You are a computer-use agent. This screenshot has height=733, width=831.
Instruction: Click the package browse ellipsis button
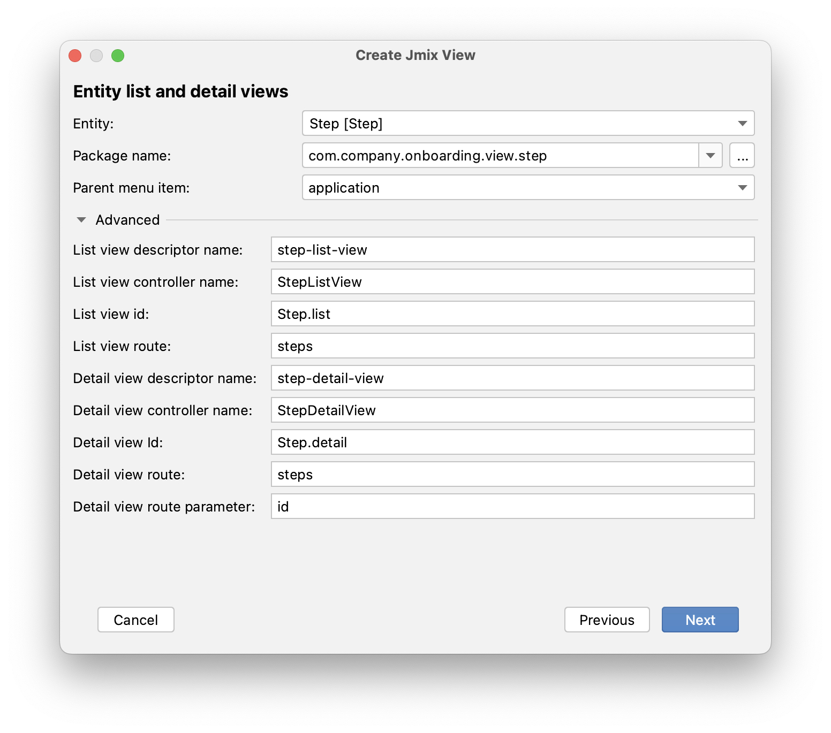[742, 156]
